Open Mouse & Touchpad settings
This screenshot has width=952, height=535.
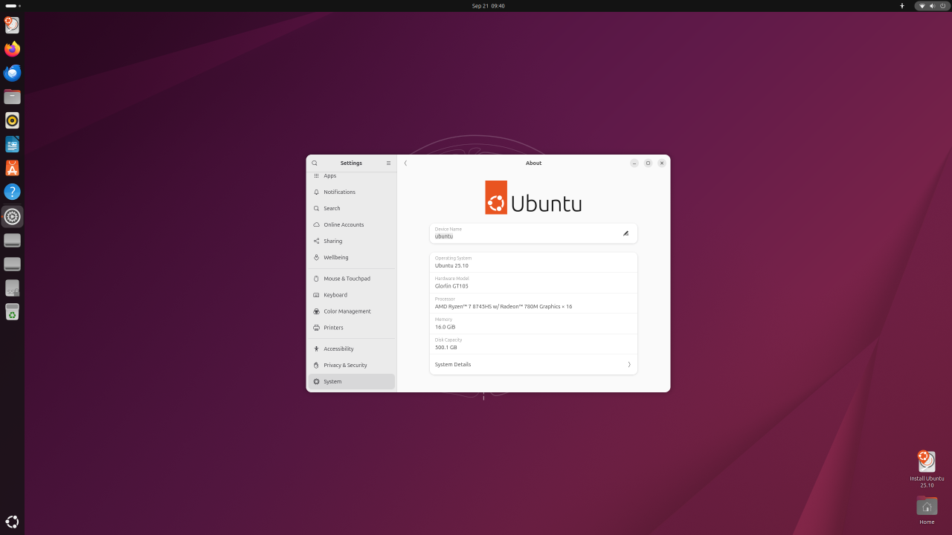(352, 279)
